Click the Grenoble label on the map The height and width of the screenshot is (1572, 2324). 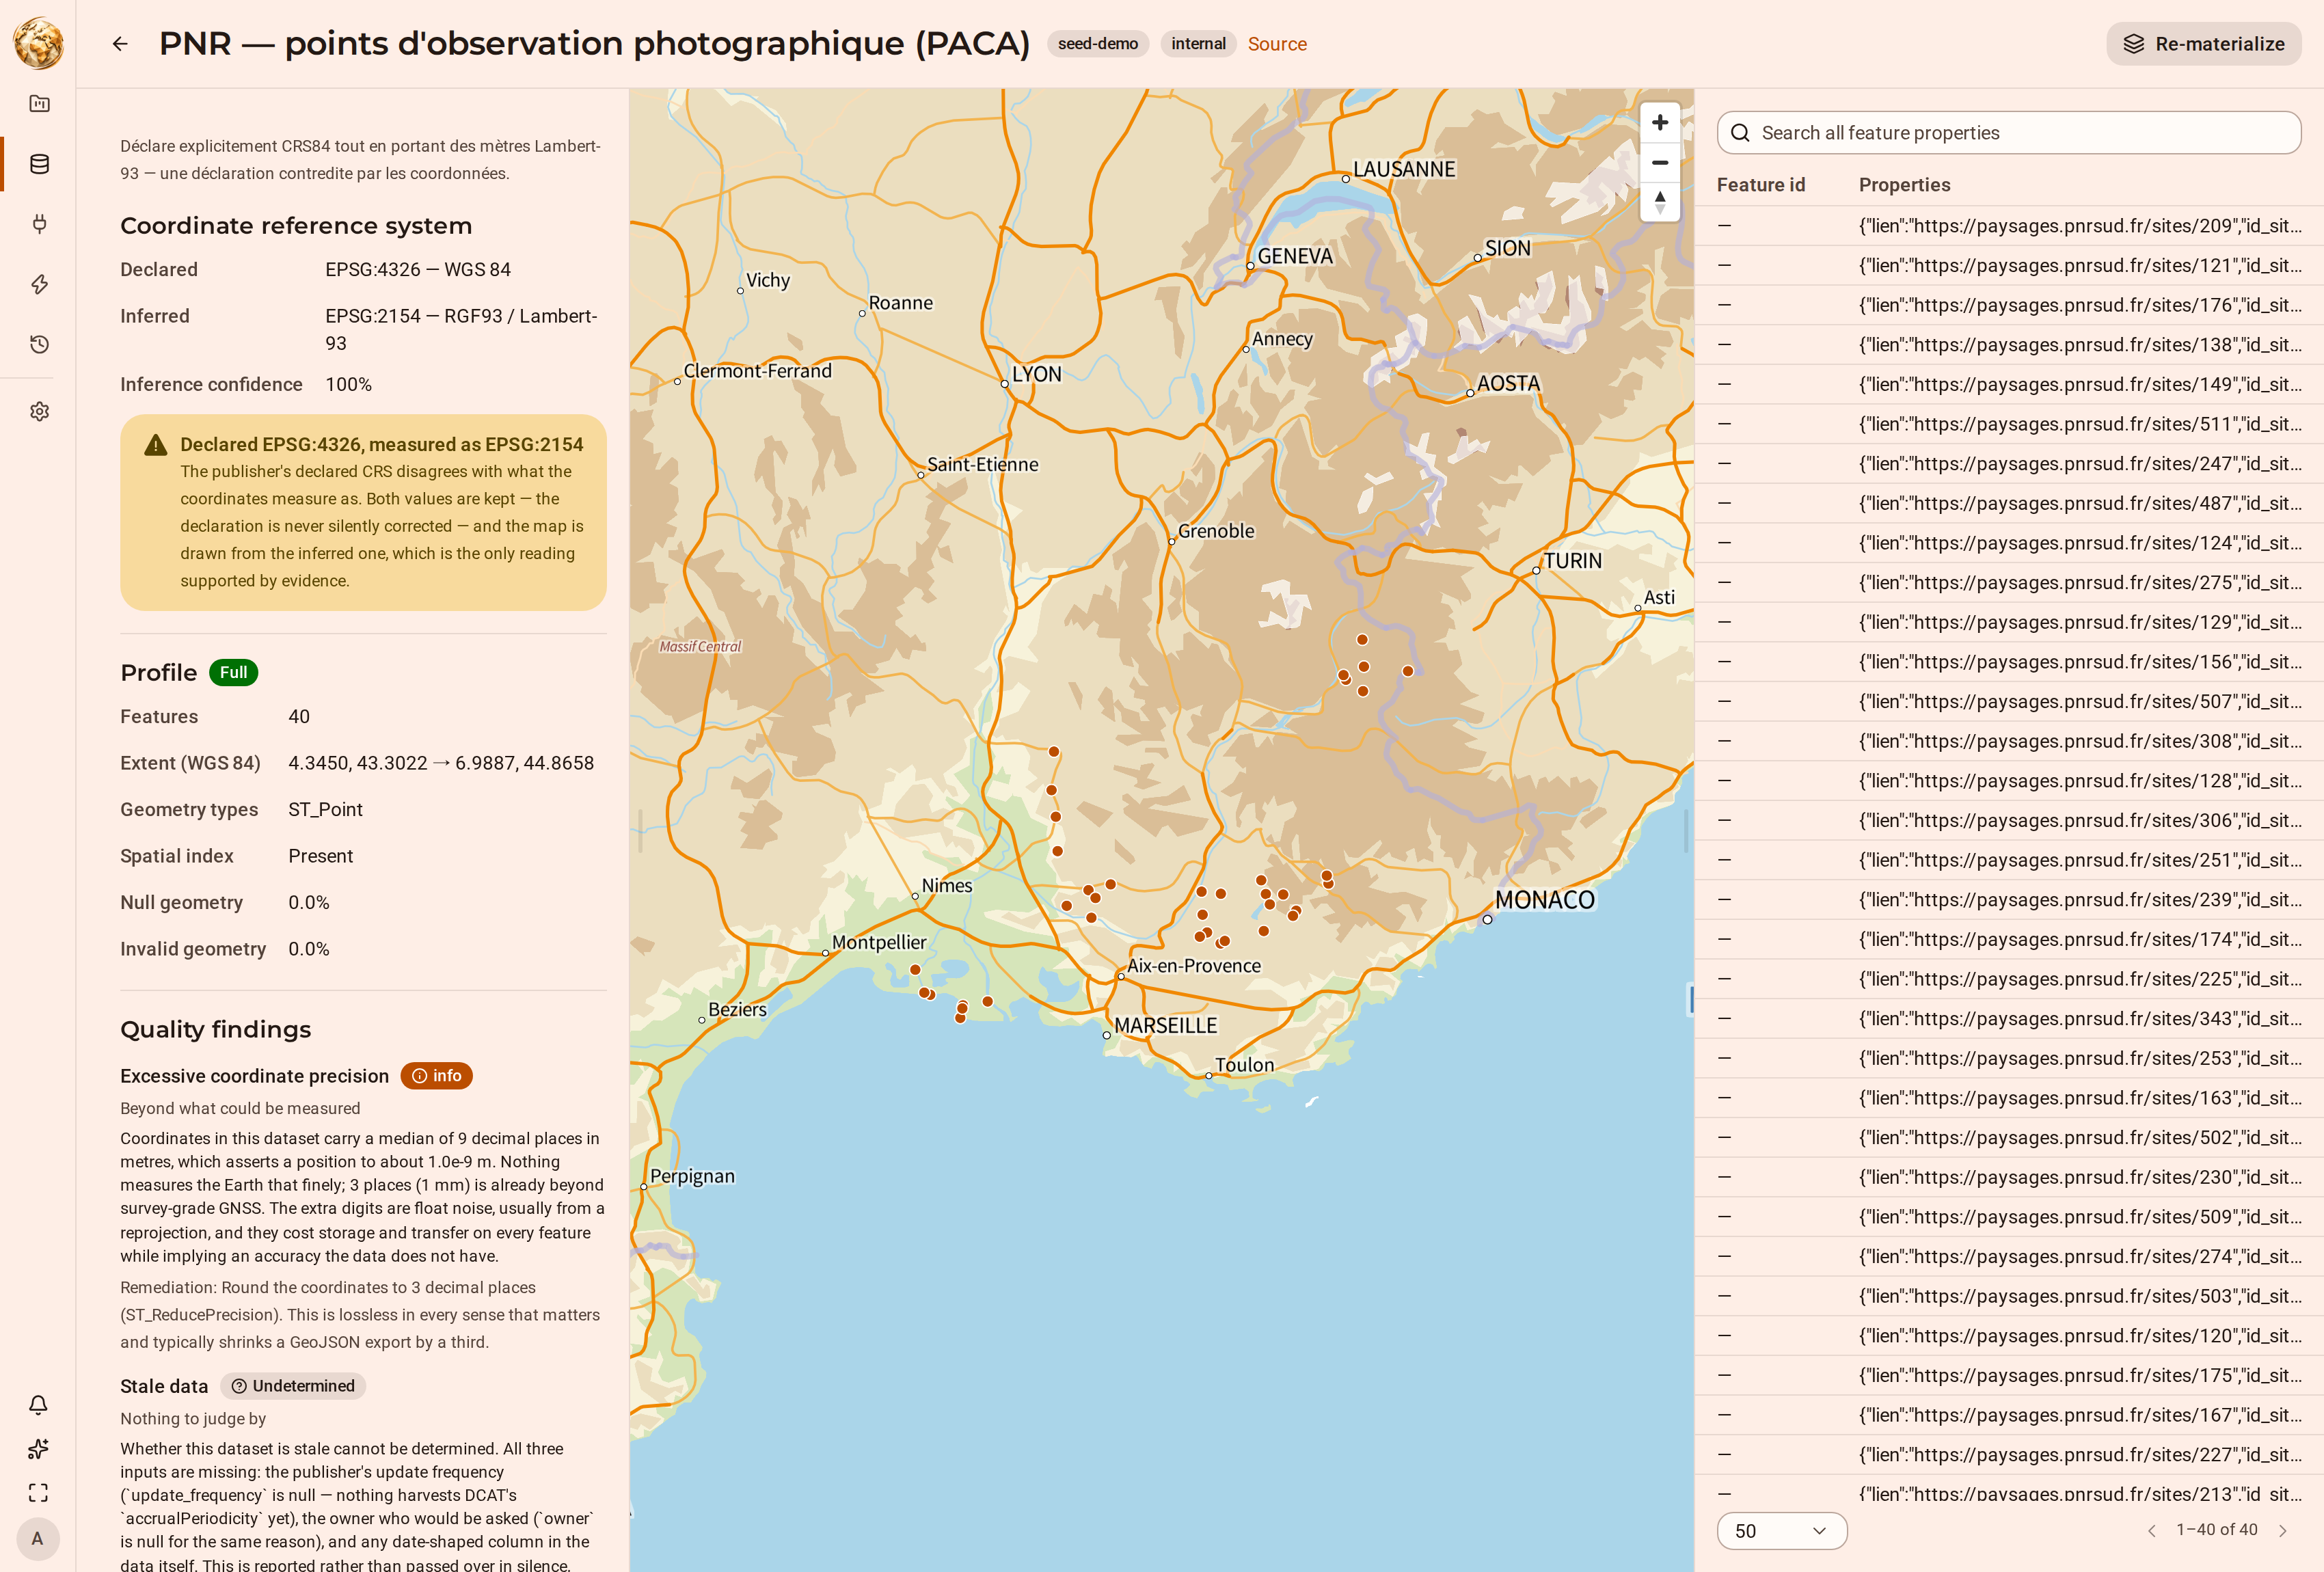pos(1216,531)
